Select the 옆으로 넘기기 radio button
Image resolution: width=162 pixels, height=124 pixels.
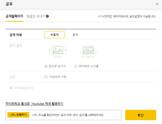(x=46, y=66)
